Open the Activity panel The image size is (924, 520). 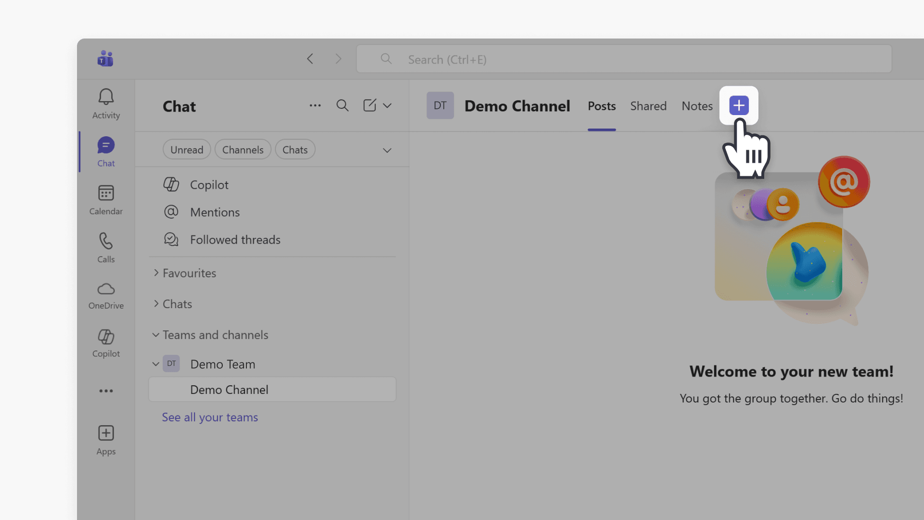105,104
